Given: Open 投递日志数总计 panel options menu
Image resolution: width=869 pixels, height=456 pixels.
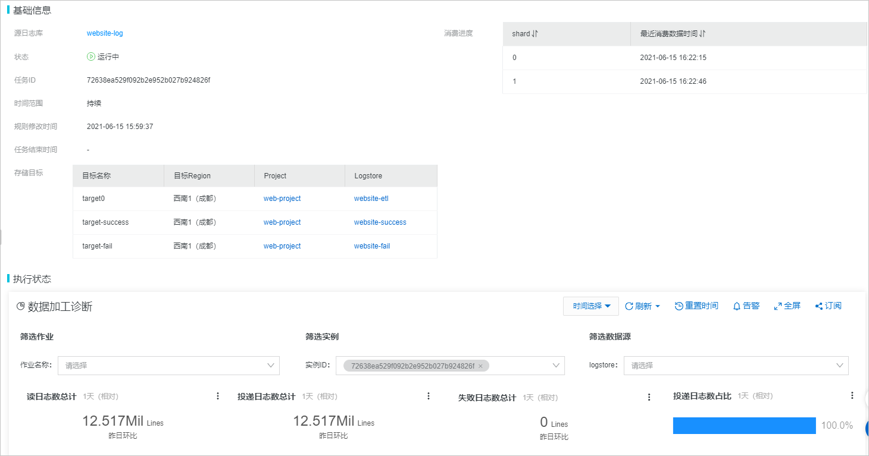Looking at the screenshot, I should (429, 396).
